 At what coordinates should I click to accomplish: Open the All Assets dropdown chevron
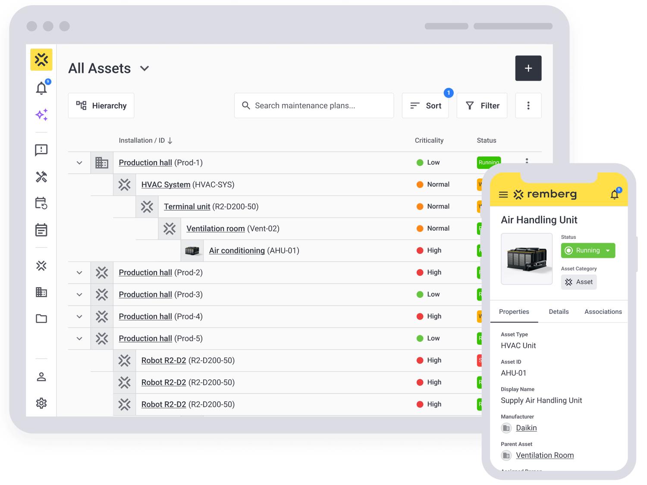coord(144,69)
